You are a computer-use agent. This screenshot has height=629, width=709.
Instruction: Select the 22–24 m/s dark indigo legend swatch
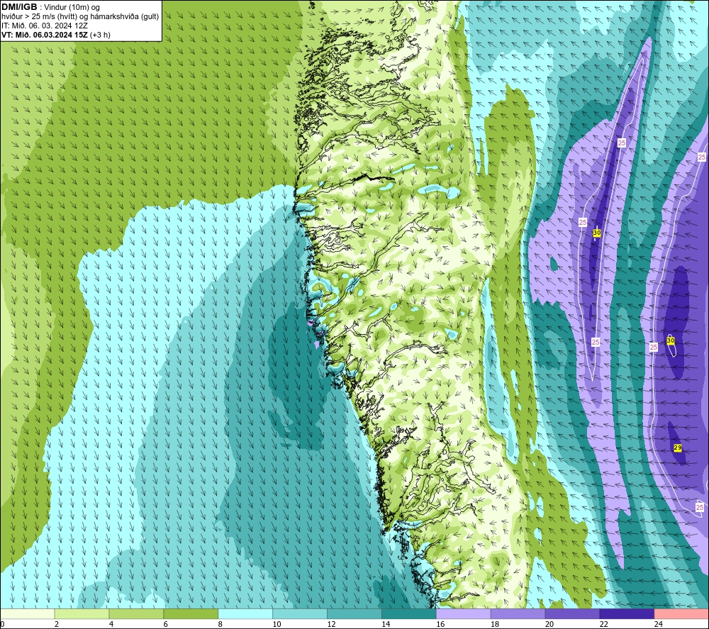coord(627,614)
